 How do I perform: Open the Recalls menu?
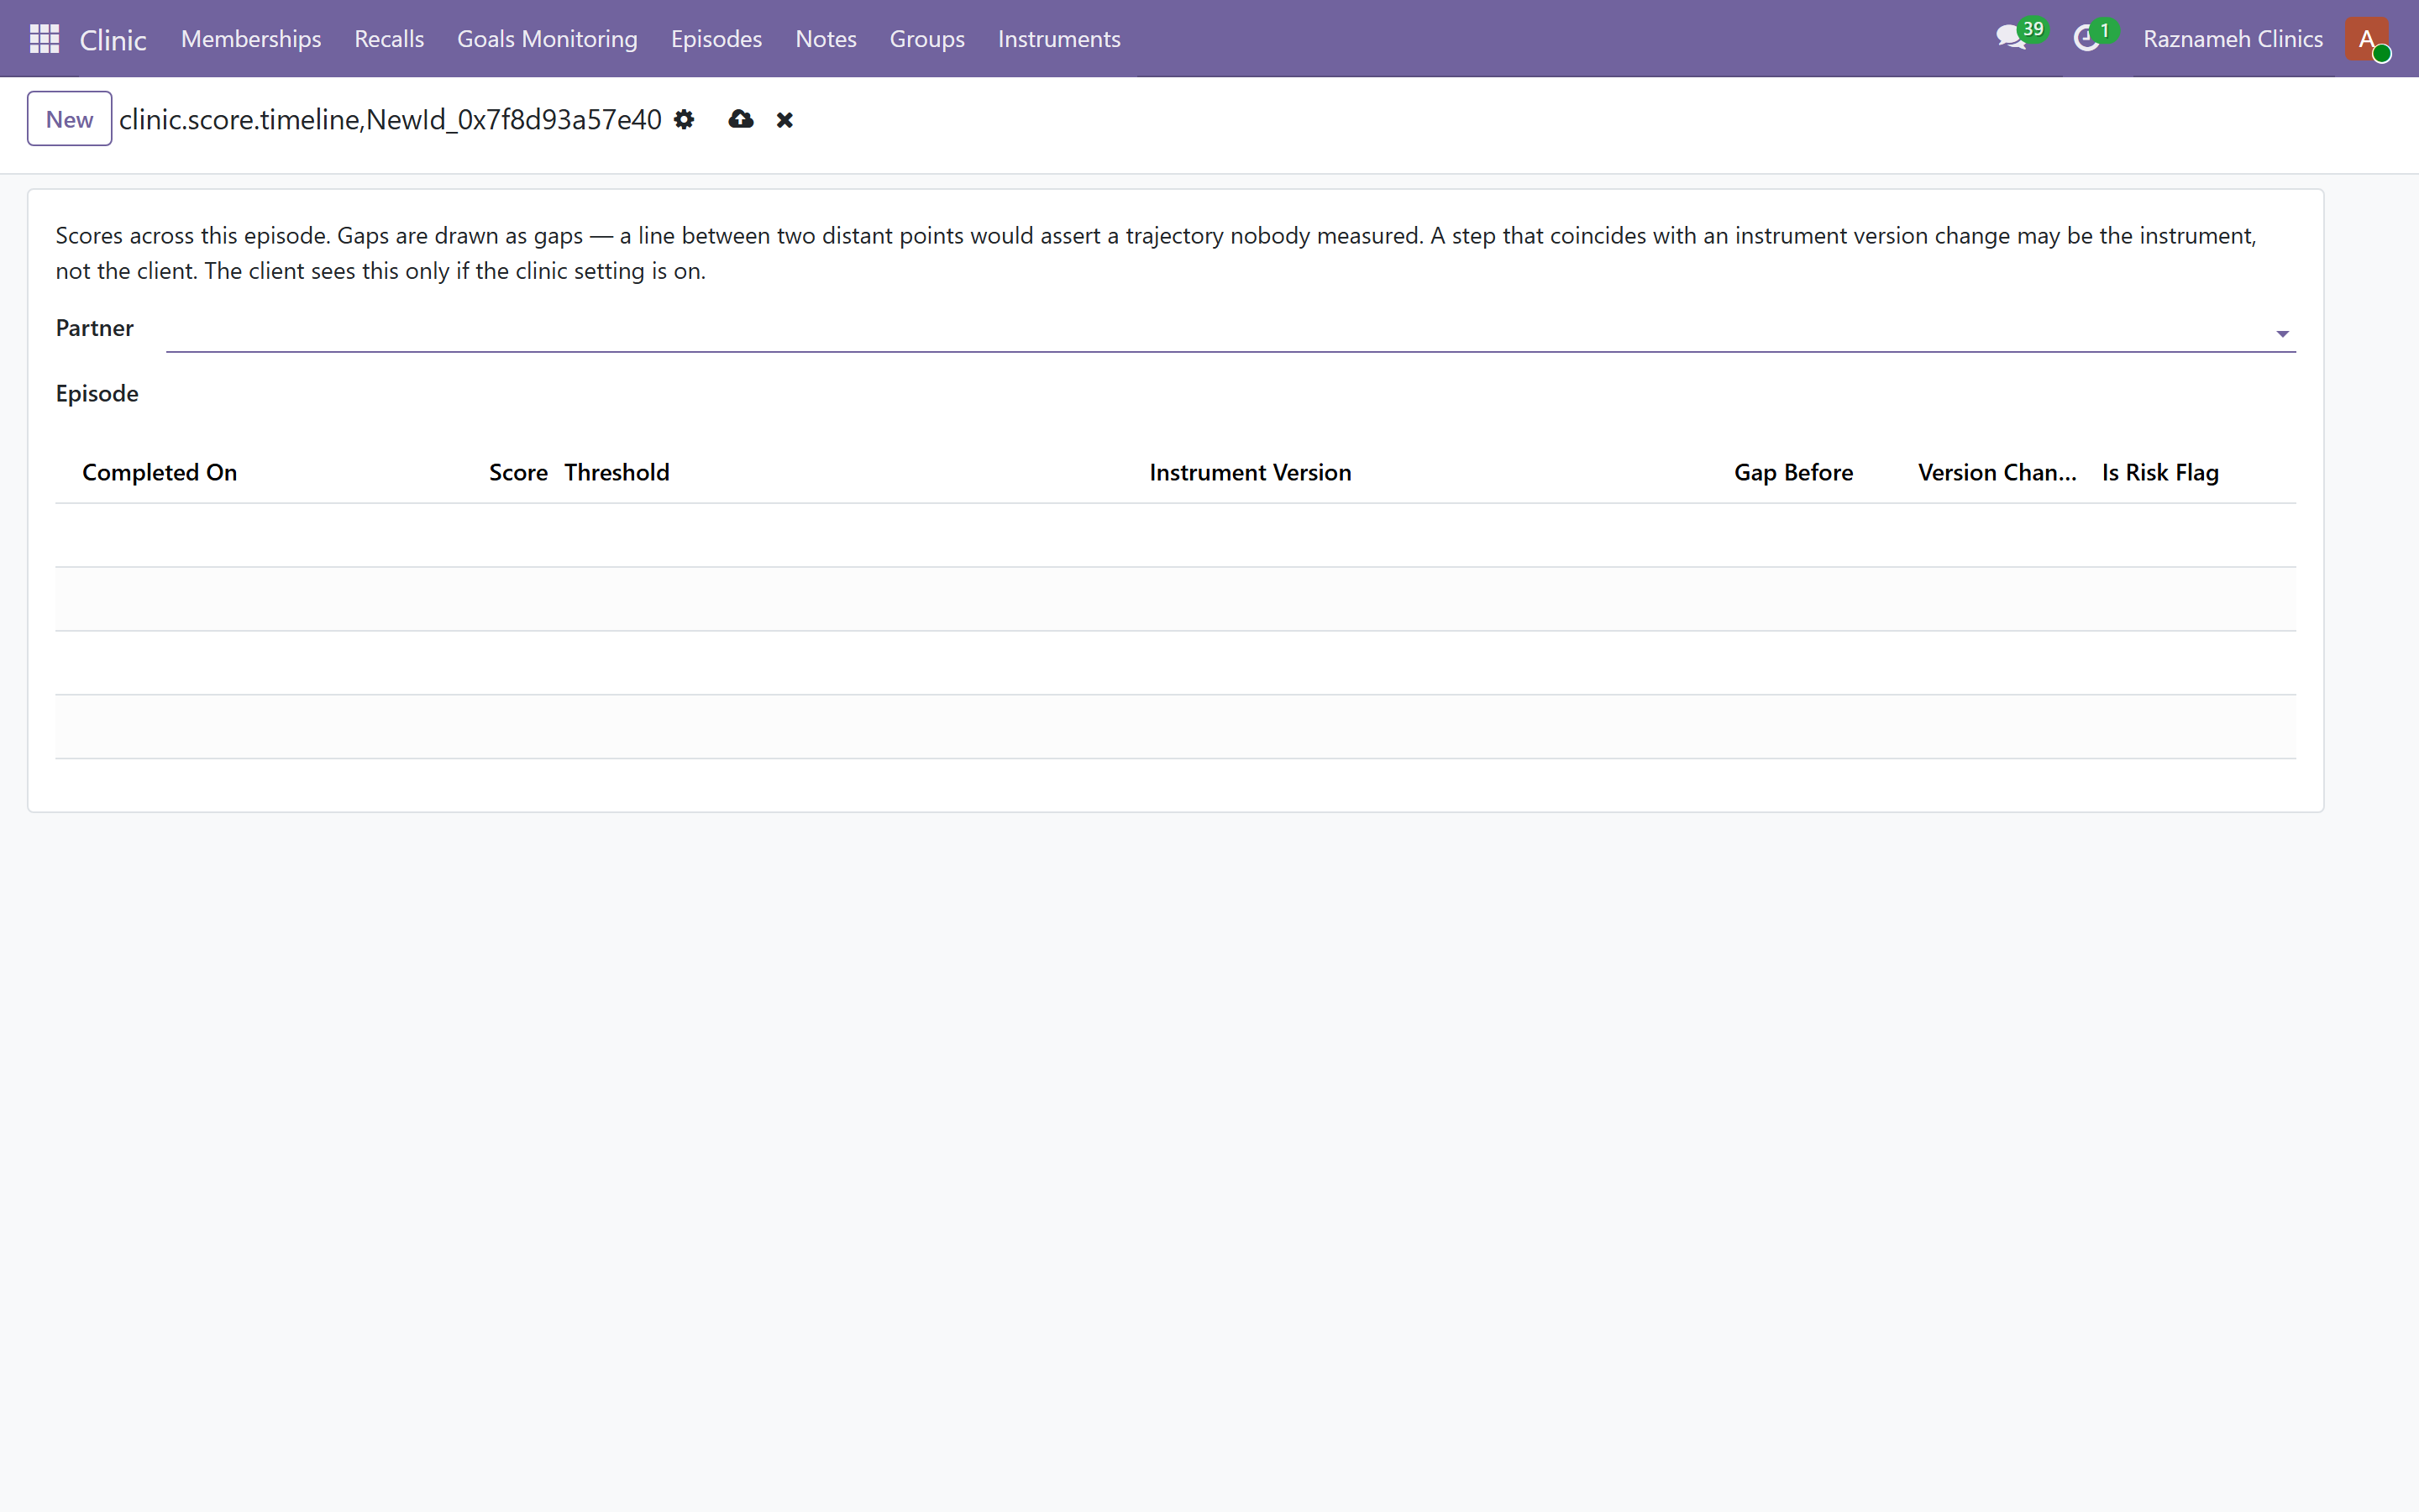pos(389,39)
